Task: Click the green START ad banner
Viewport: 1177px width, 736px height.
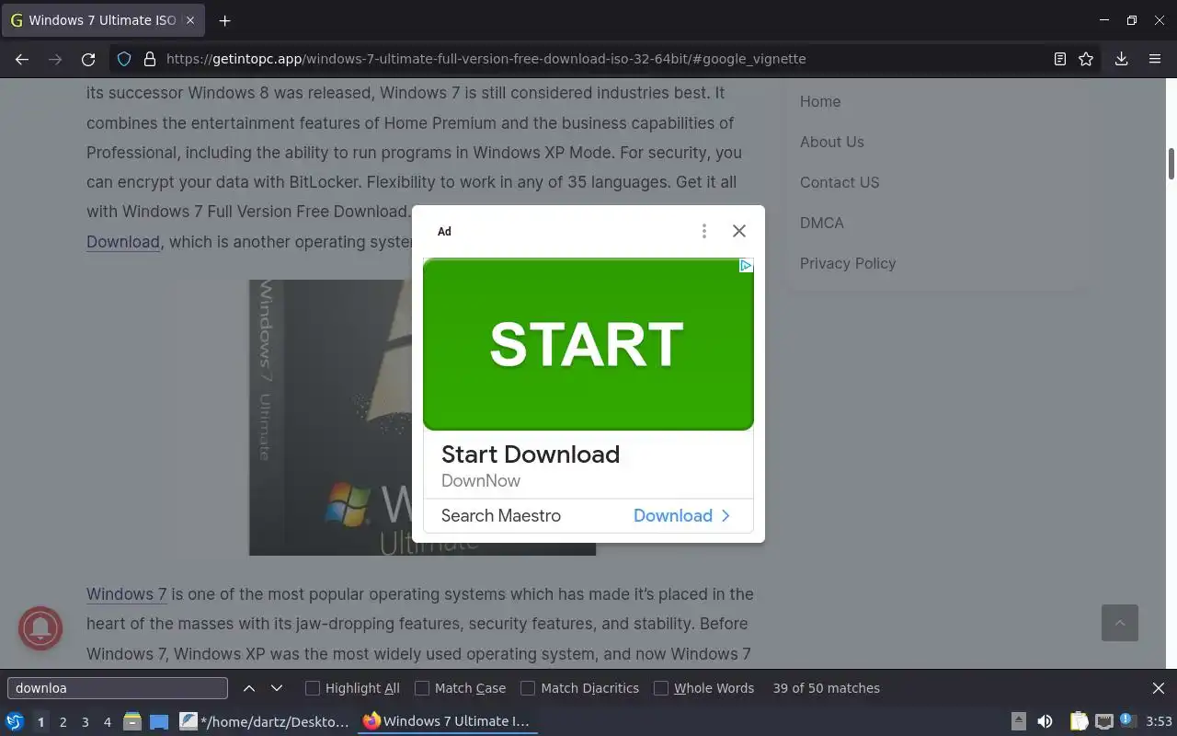Action: click(x=588, y=344)
